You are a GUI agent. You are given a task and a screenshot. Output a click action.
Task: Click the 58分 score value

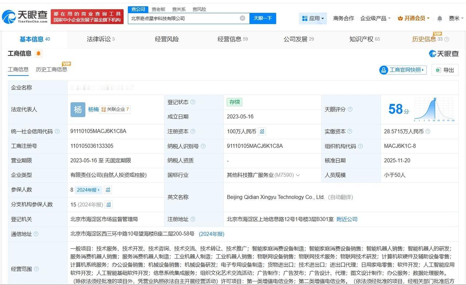pyautogui.click(x=399, y=109)
